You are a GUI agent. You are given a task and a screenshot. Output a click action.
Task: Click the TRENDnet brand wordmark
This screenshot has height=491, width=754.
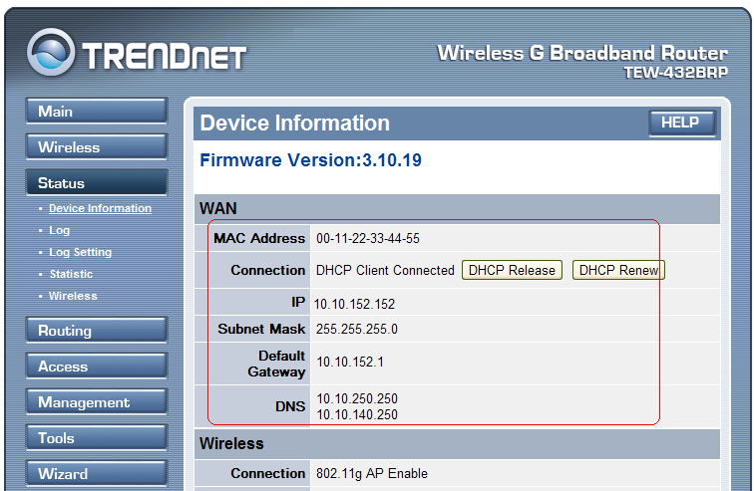[x=164, y=57]
